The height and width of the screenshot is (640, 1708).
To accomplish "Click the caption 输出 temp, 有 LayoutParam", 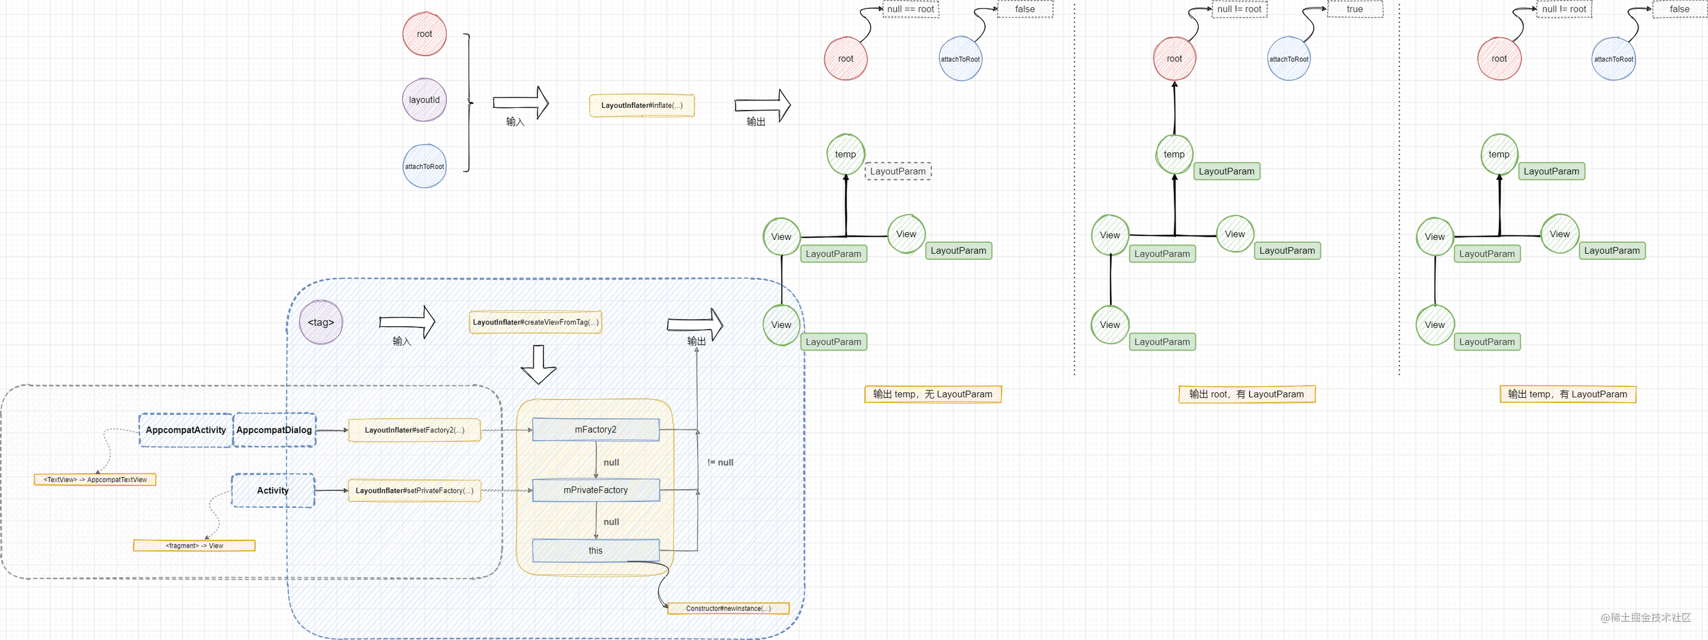I will click(1567, 394).
